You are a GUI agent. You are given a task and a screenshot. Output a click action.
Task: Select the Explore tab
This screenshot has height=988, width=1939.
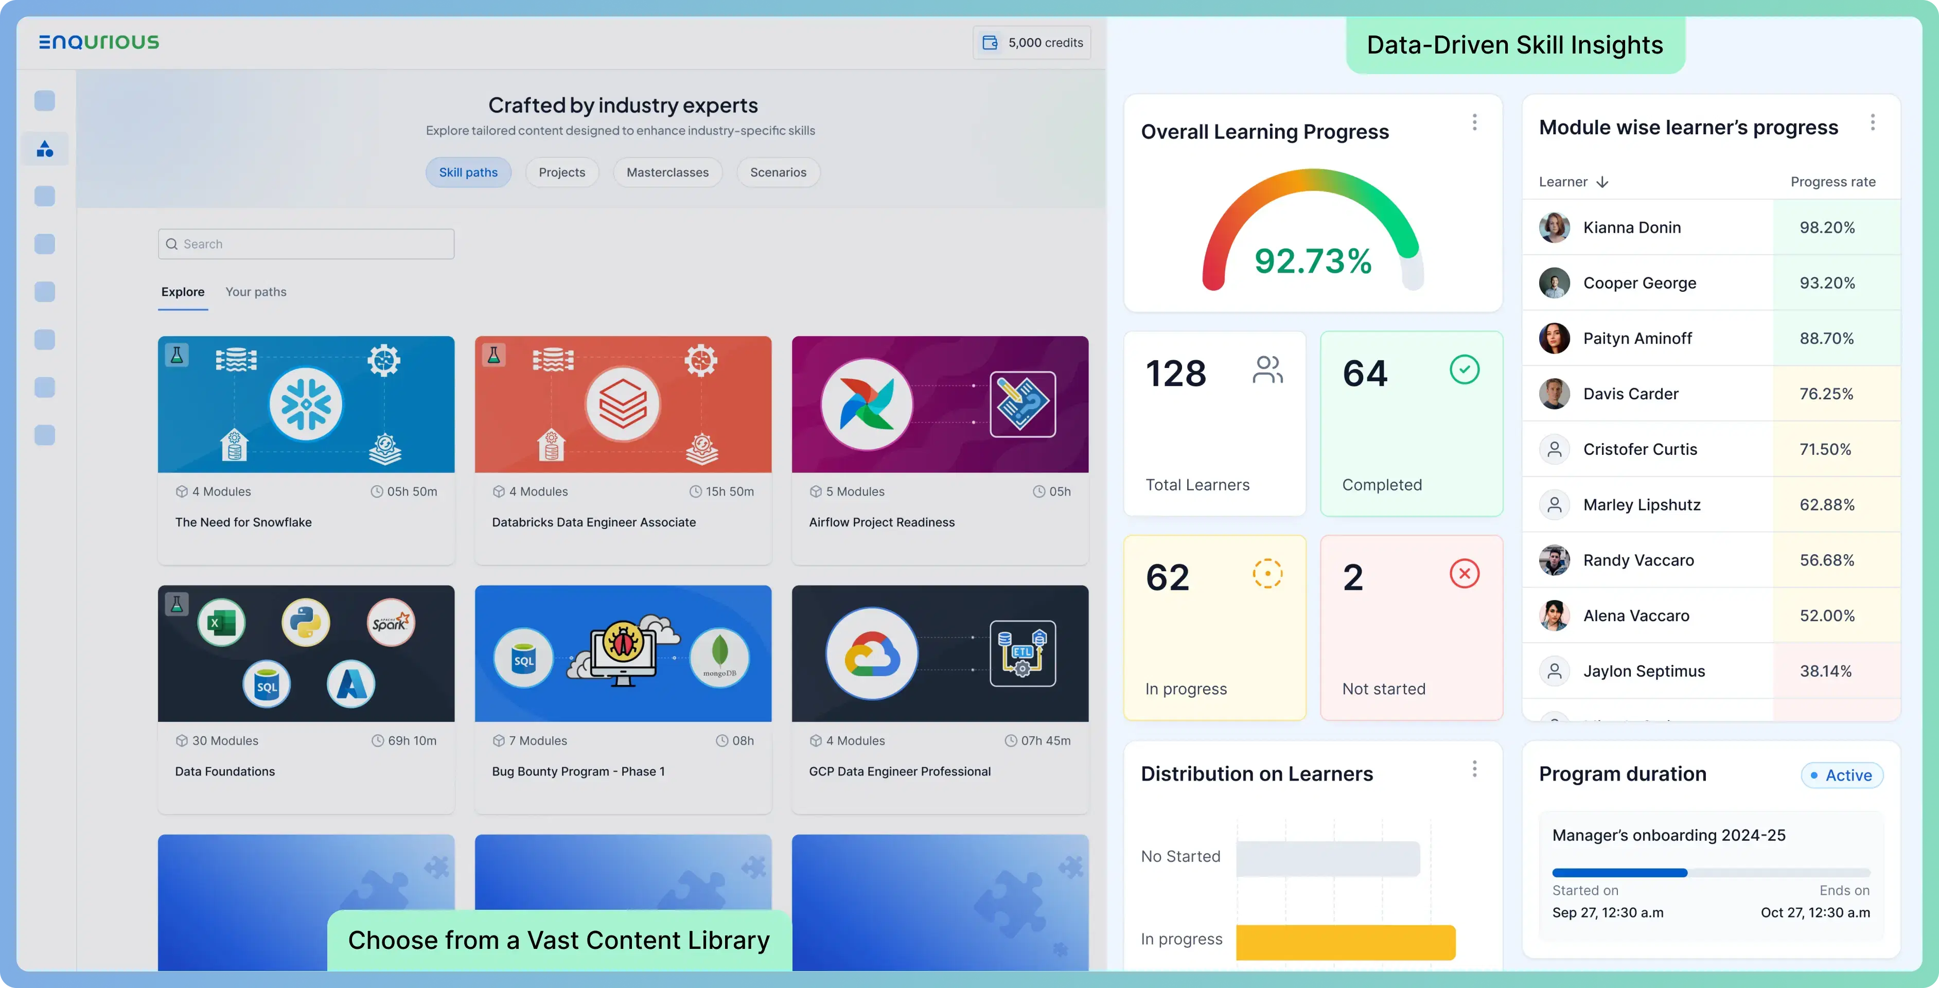(x=183, y=292)
